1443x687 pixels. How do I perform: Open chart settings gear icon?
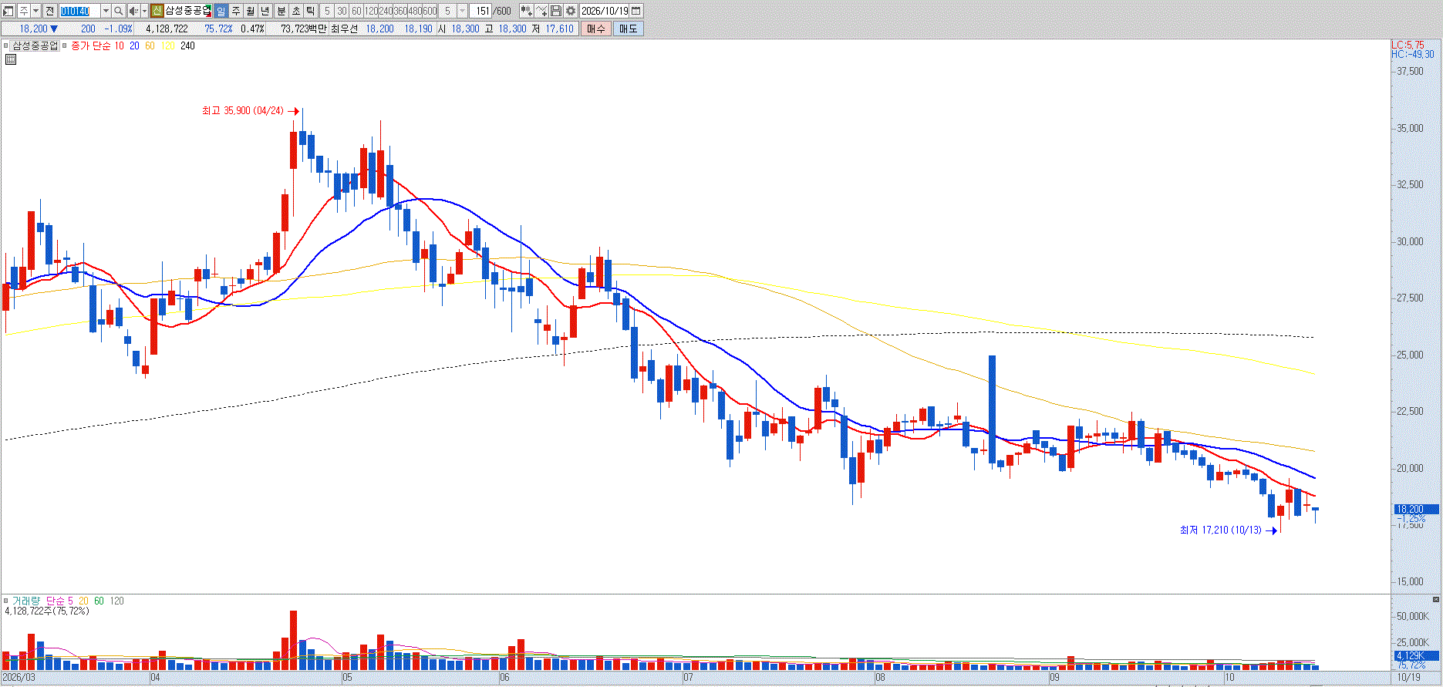(x=570, y=11)
